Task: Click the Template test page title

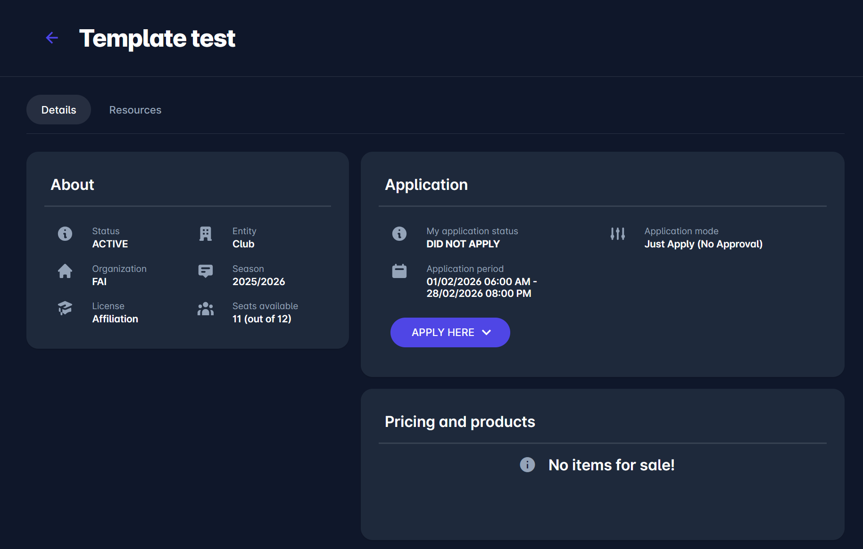Action: tap(157, 38)
